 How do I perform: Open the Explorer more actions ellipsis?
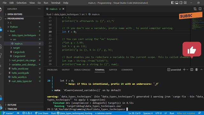click(x=39, y=9)
